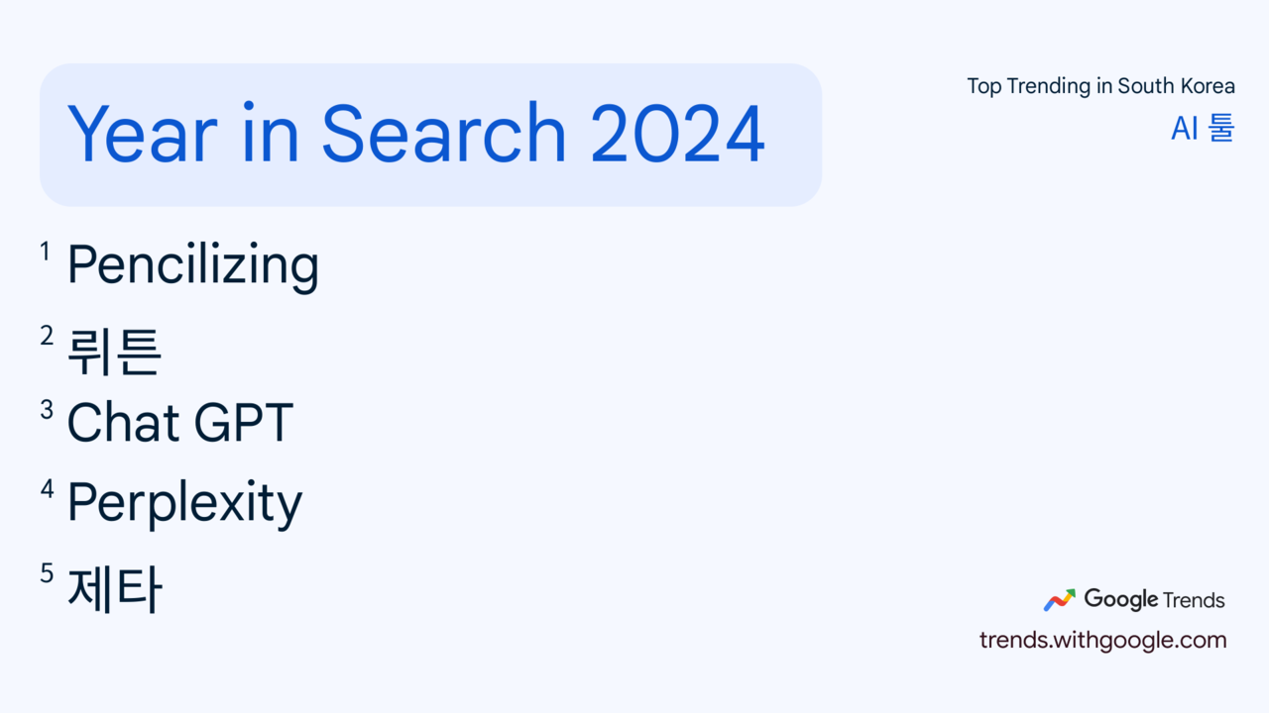Click the word "Search" in the title

[x=443, y=134]
